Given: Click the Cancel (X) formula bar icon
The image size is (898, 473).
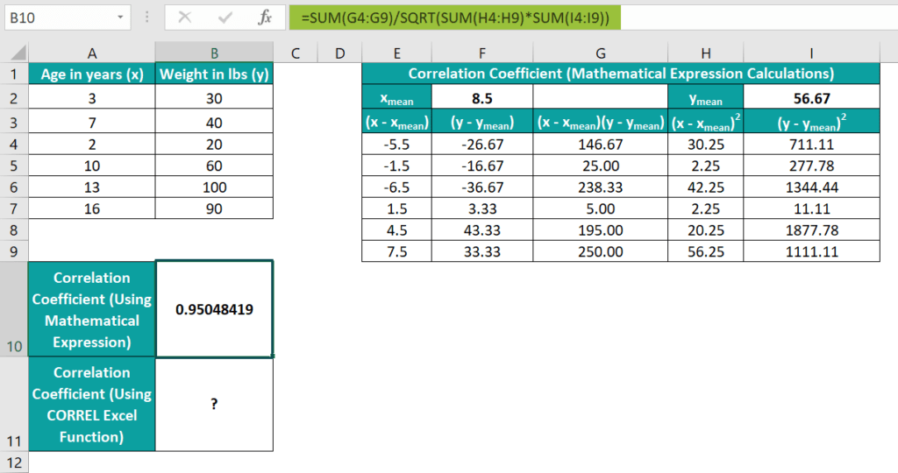Looking at the screenshot, I should coord(184,18).
